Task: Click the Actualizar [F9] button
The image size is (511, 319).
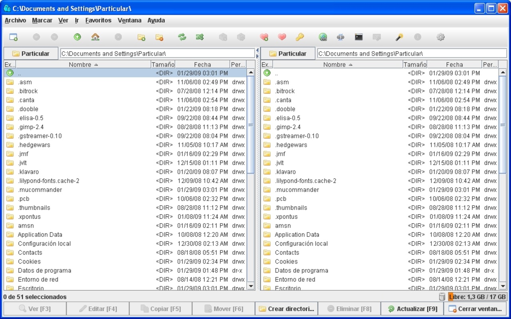Action: coord(412,309)
